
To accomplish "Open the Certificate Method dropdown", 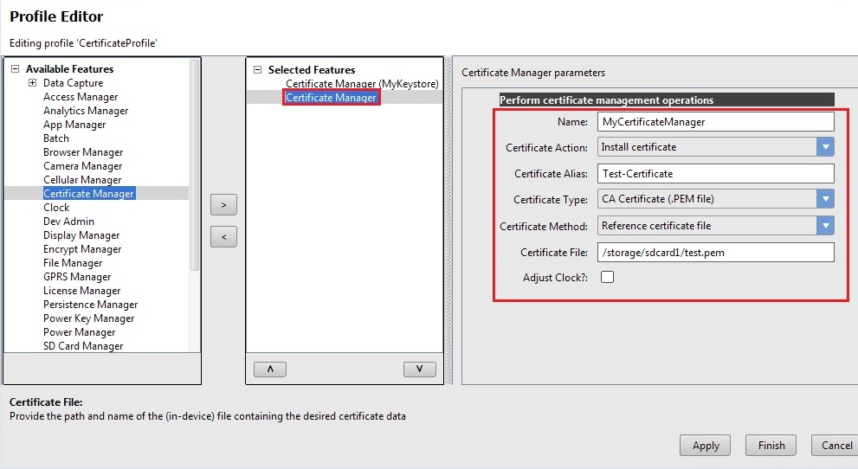I will [x=825, y=226].
